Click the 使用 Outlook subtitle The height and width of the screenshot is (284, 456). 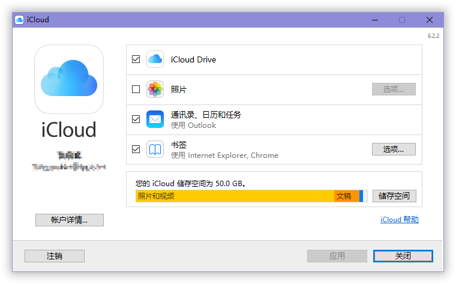pyautogui.click(x=193, y=125)
